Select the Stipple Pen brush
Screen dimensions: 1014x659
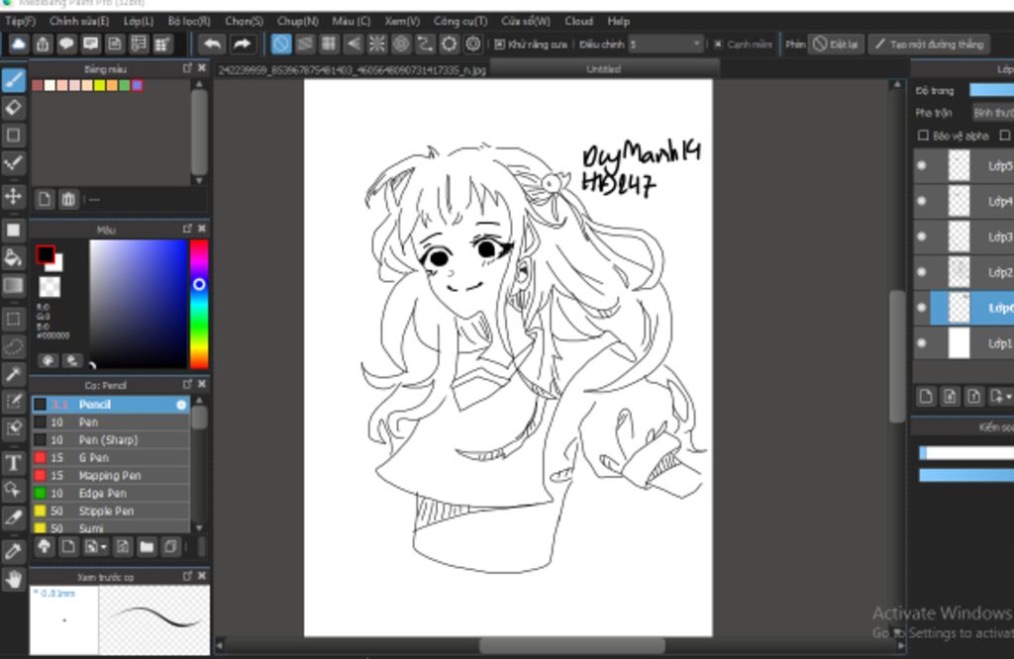(111, 511)
